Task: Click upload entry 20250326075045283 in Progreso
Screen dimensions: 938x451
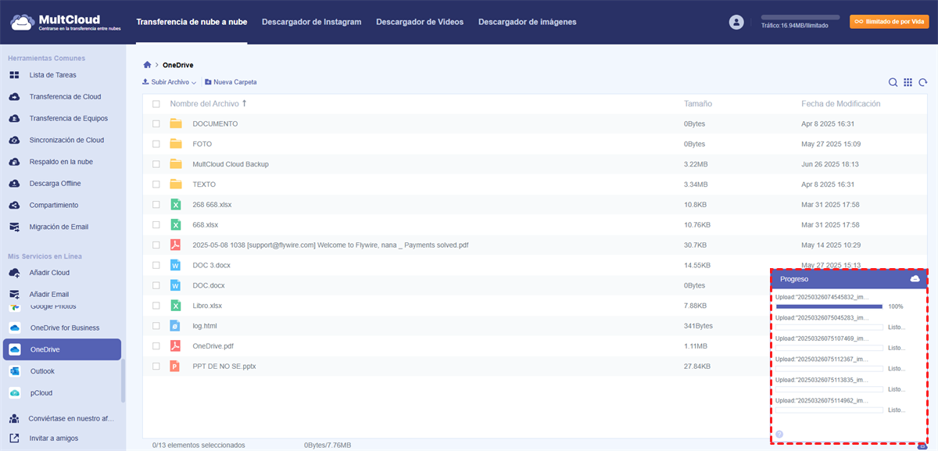Action: (x=822, y=318)
